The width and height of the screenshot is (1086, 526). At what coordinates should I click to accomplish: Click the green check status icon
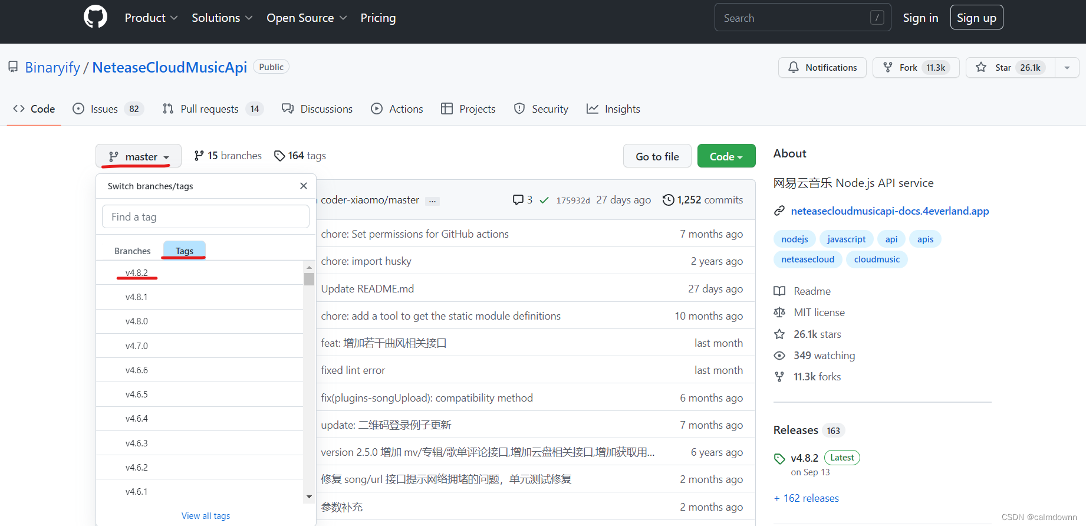(x=544, y=200)
